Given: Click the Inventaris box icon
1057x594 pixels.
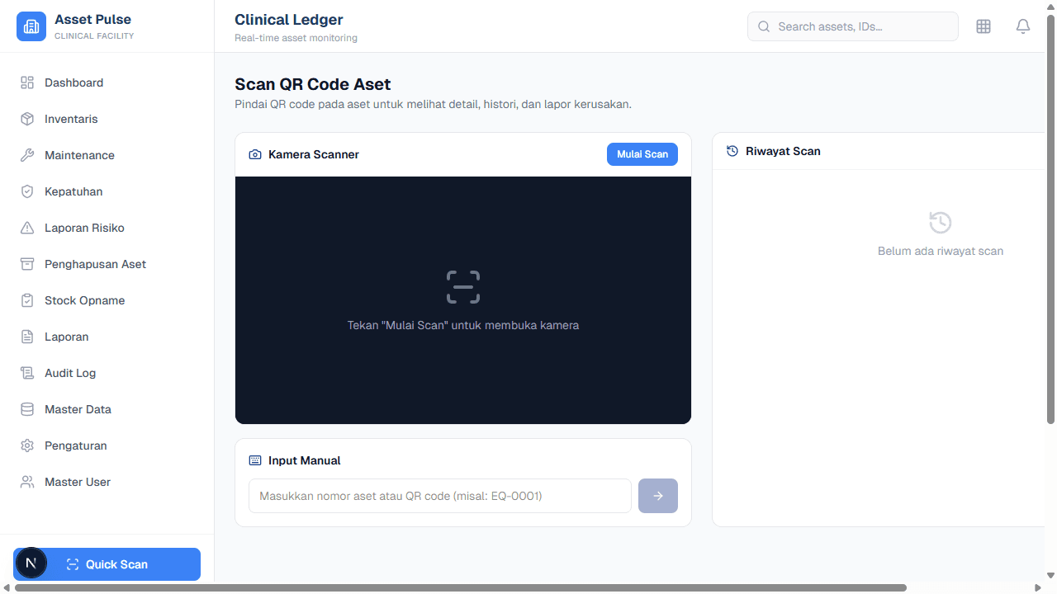Looking at the screenshot, I should click(27, 119).
